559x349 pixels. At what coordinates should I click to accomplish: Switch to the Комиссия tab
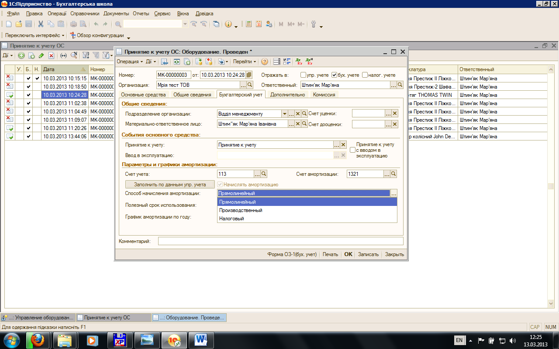[x=324, y=94]
